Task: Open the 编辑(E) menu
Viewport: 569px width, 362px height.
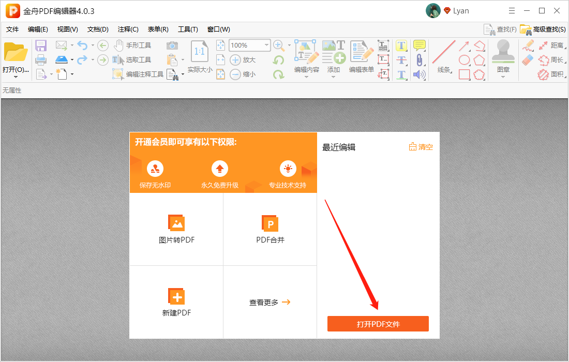Action: click(38, 29)
